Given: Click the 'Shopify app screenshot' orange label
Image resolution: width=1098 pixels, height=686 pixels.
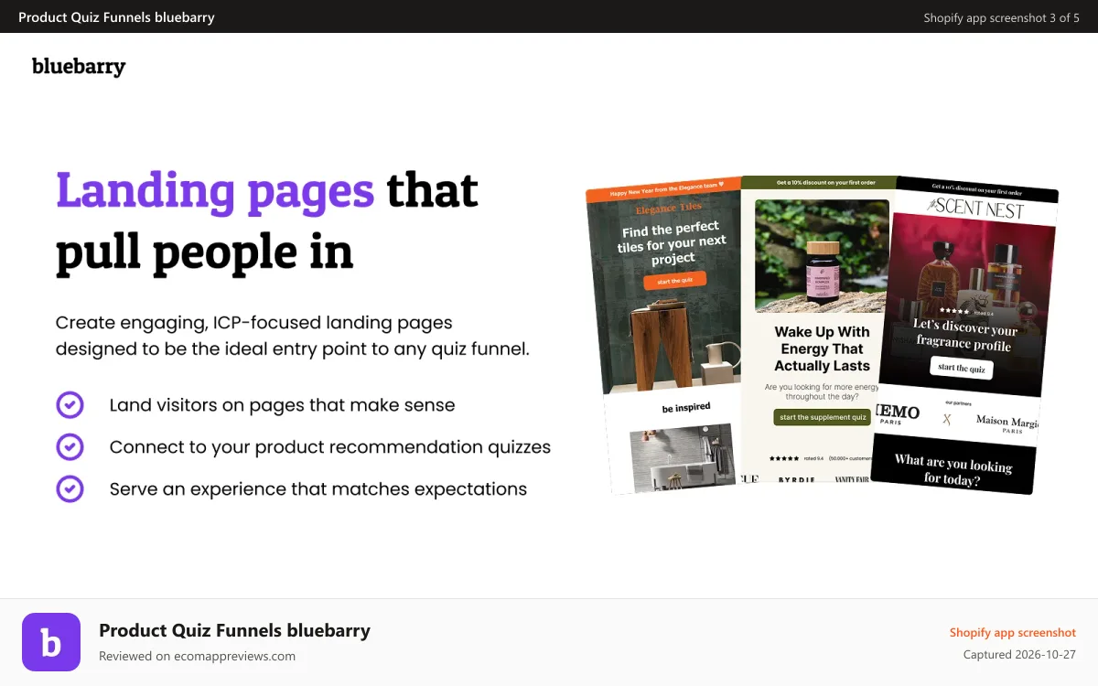Looking at the screenshot, I should (1013, 632).
